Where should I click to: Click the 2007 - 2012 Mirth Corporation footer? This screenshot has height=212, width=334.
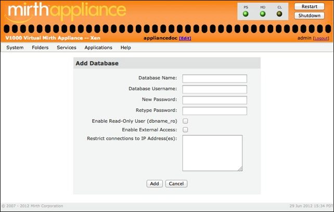32,206
